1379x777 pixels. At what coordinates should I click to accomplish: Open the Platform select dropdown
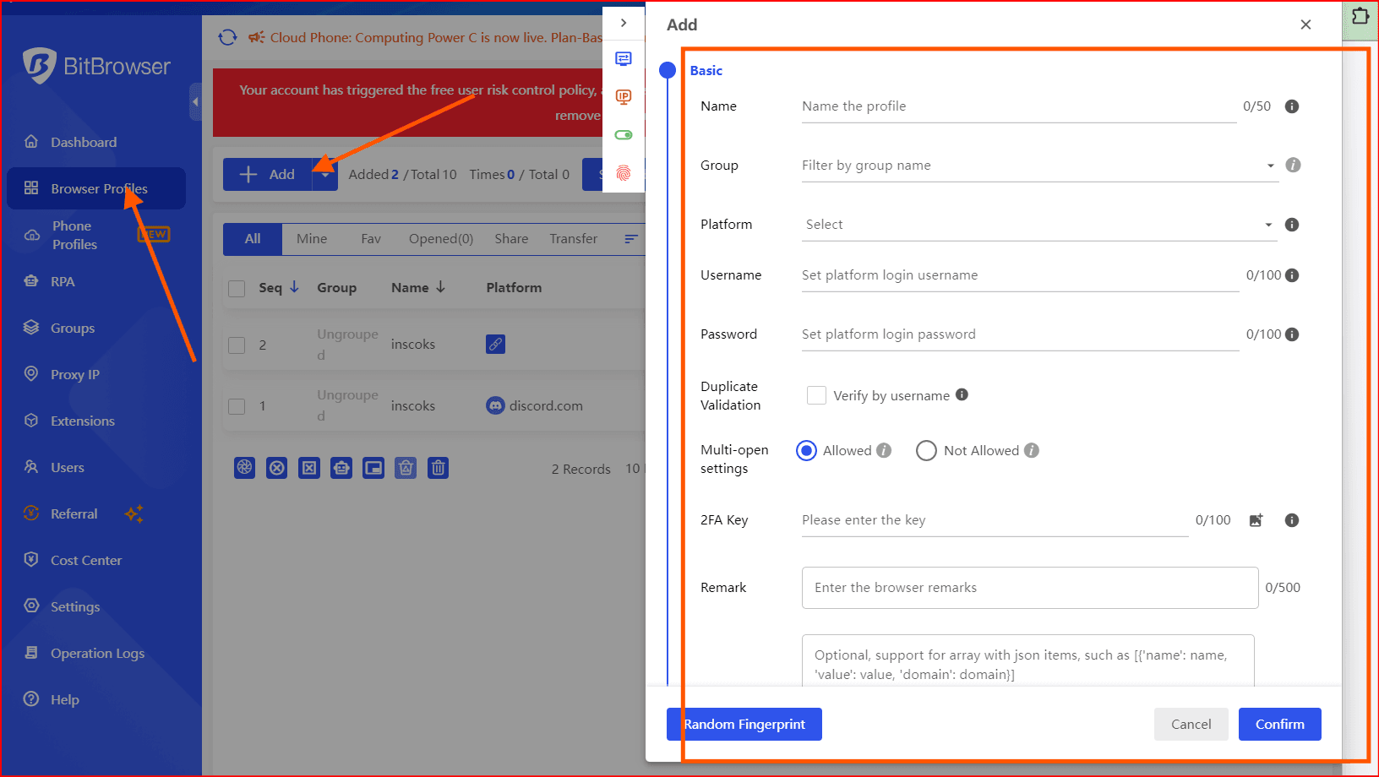(1038, 225)
